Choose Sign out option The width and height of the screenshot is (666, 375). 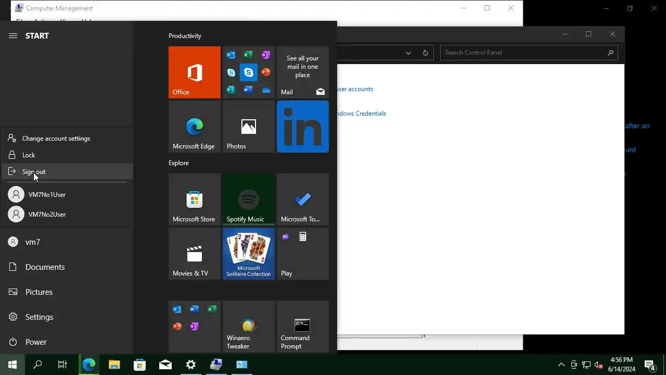pyautogui.click(x=67, y=172)
